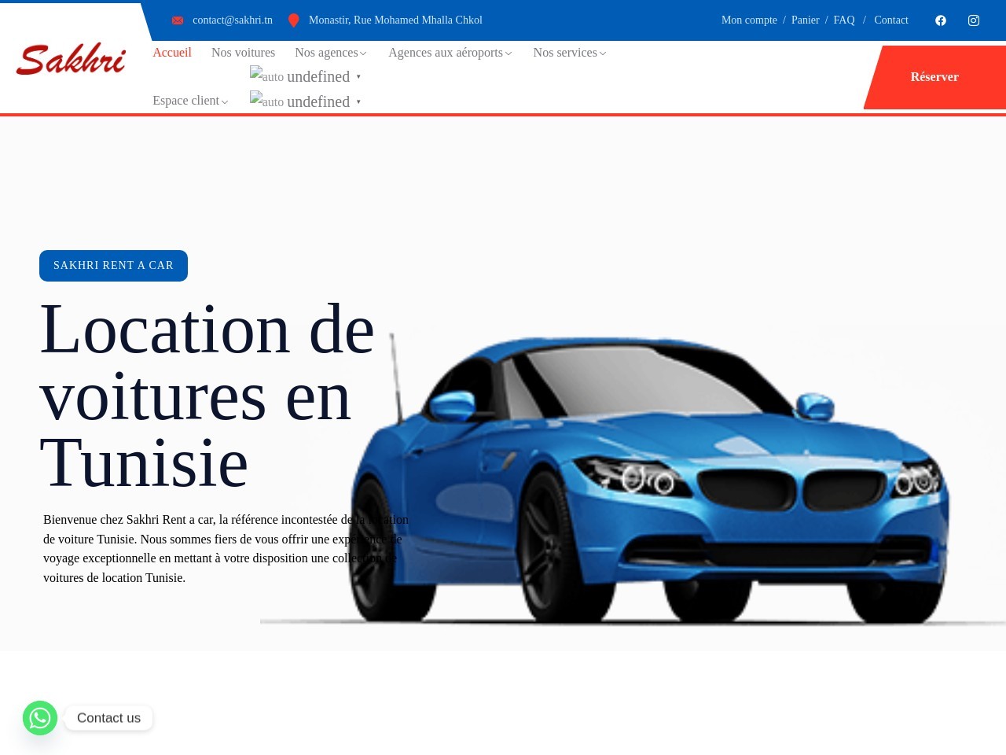Expand the Nos agences chevron
The width and height of the screenshot is (1006, 755).
[x=363, y=53]
